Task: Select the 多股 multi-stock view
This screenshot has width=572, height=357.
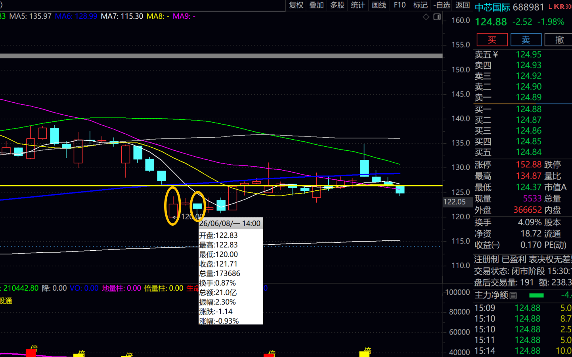Action: tap(337, 5)
